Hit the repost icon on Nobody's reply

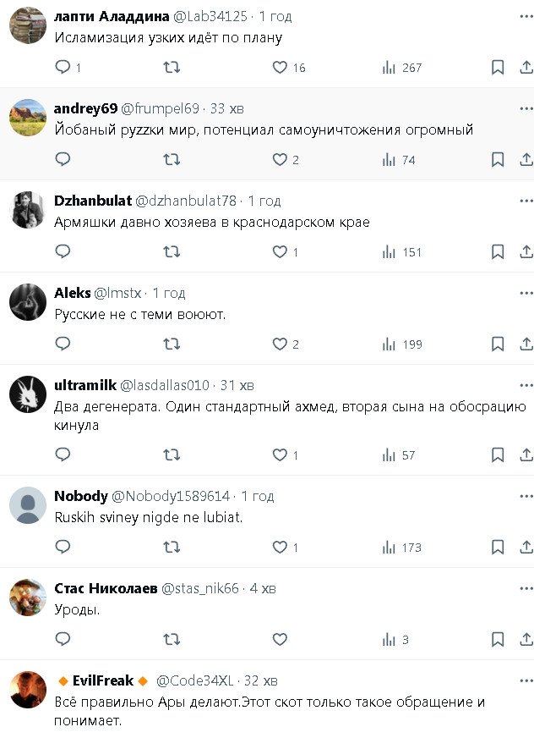tap(172, 547)
